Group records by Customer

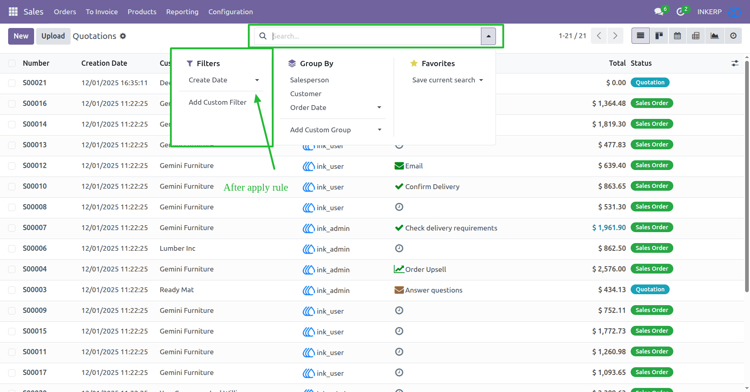pyautogui.click(x=306, y=94)
